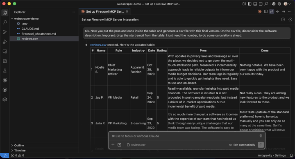Close the Set up Firecrawl MCP tab
The width and height of the screenshot is (295, 159).
127,11
